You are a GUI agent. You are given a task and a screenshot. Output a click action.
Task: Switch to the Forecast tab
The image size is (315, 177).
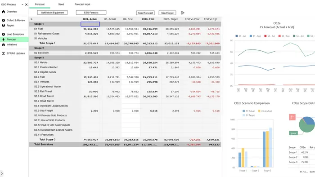[x=40, y=4]
